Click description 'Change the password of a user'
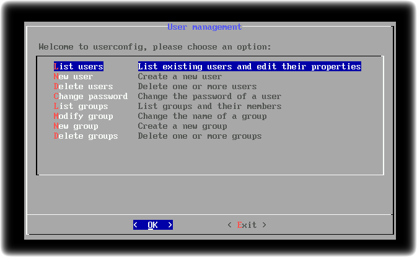 pos(209,96)
